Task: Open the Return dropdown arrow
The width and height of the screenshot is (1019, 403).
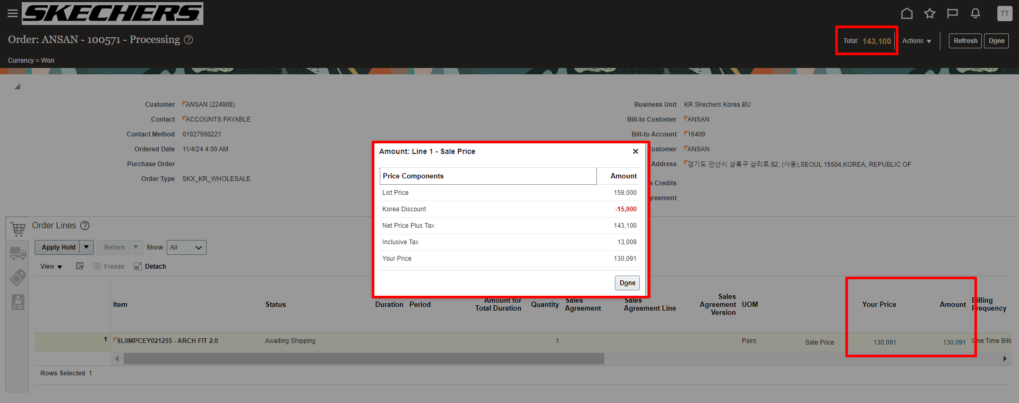Action: (136, 247)
